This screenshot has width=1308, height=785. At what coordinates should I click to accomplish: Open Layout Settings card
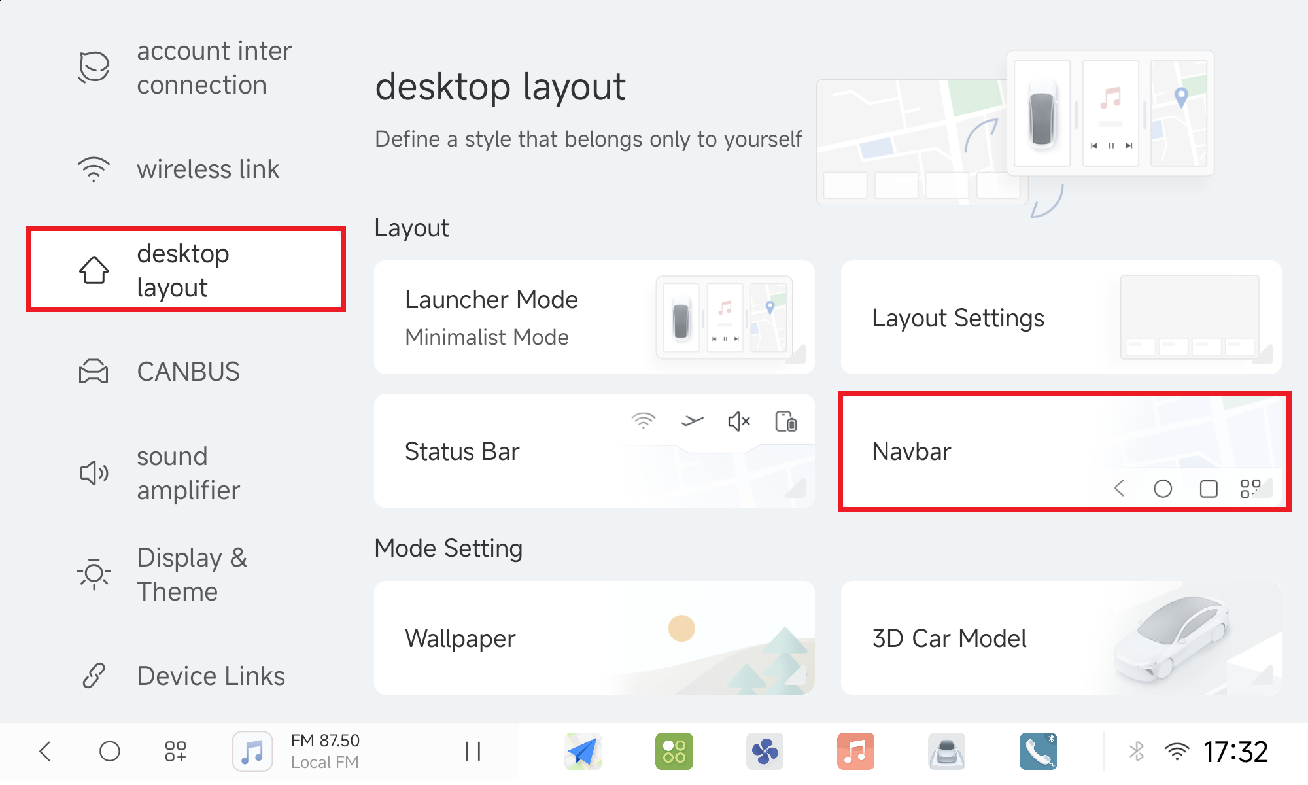coord(1061,318)
